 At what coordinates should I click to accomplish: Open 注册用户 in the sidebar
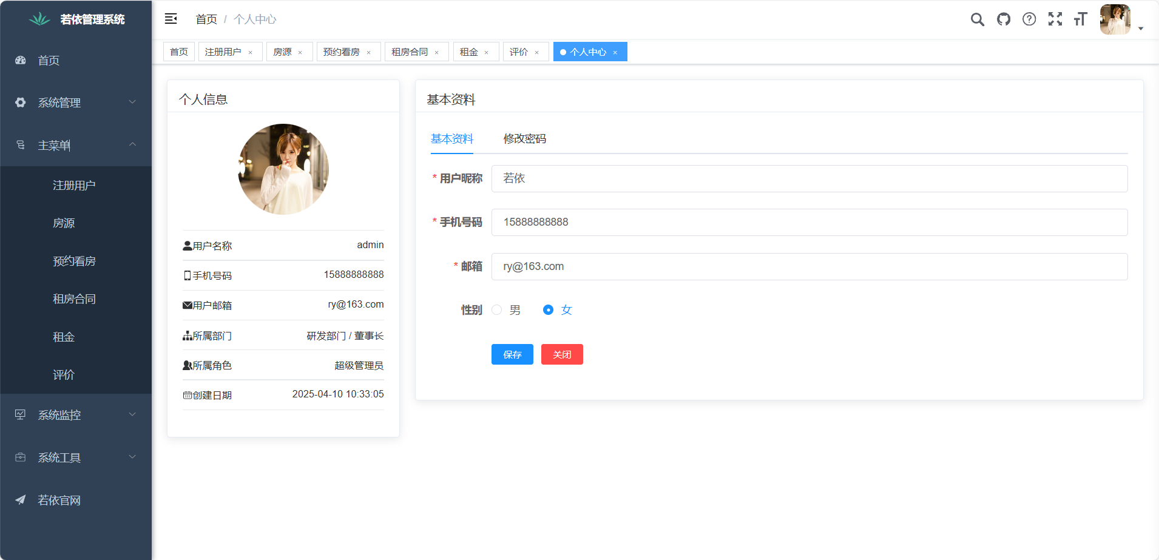tap(76, 185)
